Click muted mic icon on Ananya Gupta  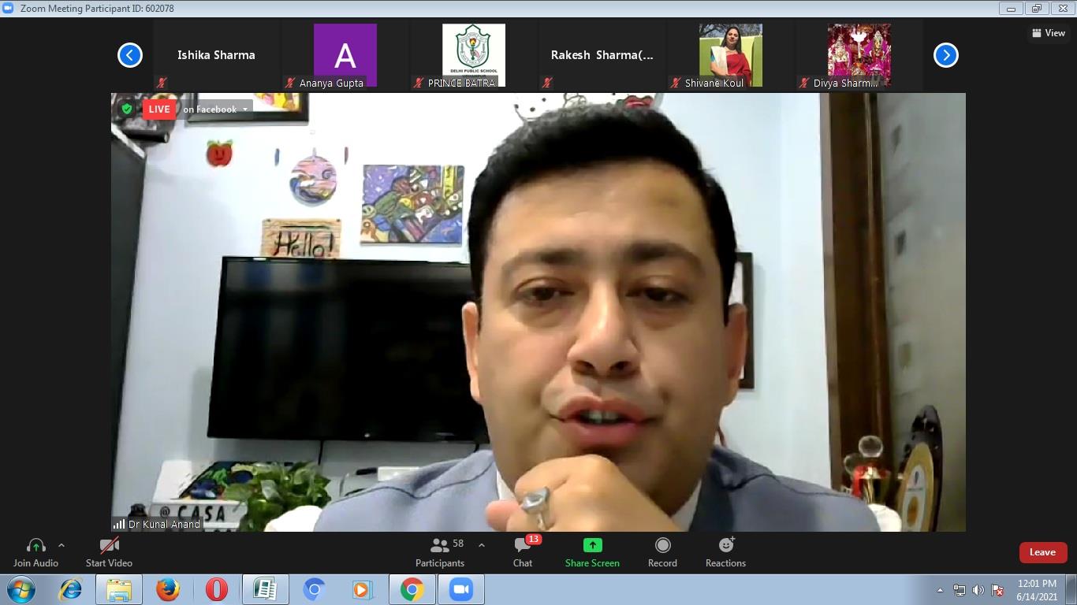290,83
